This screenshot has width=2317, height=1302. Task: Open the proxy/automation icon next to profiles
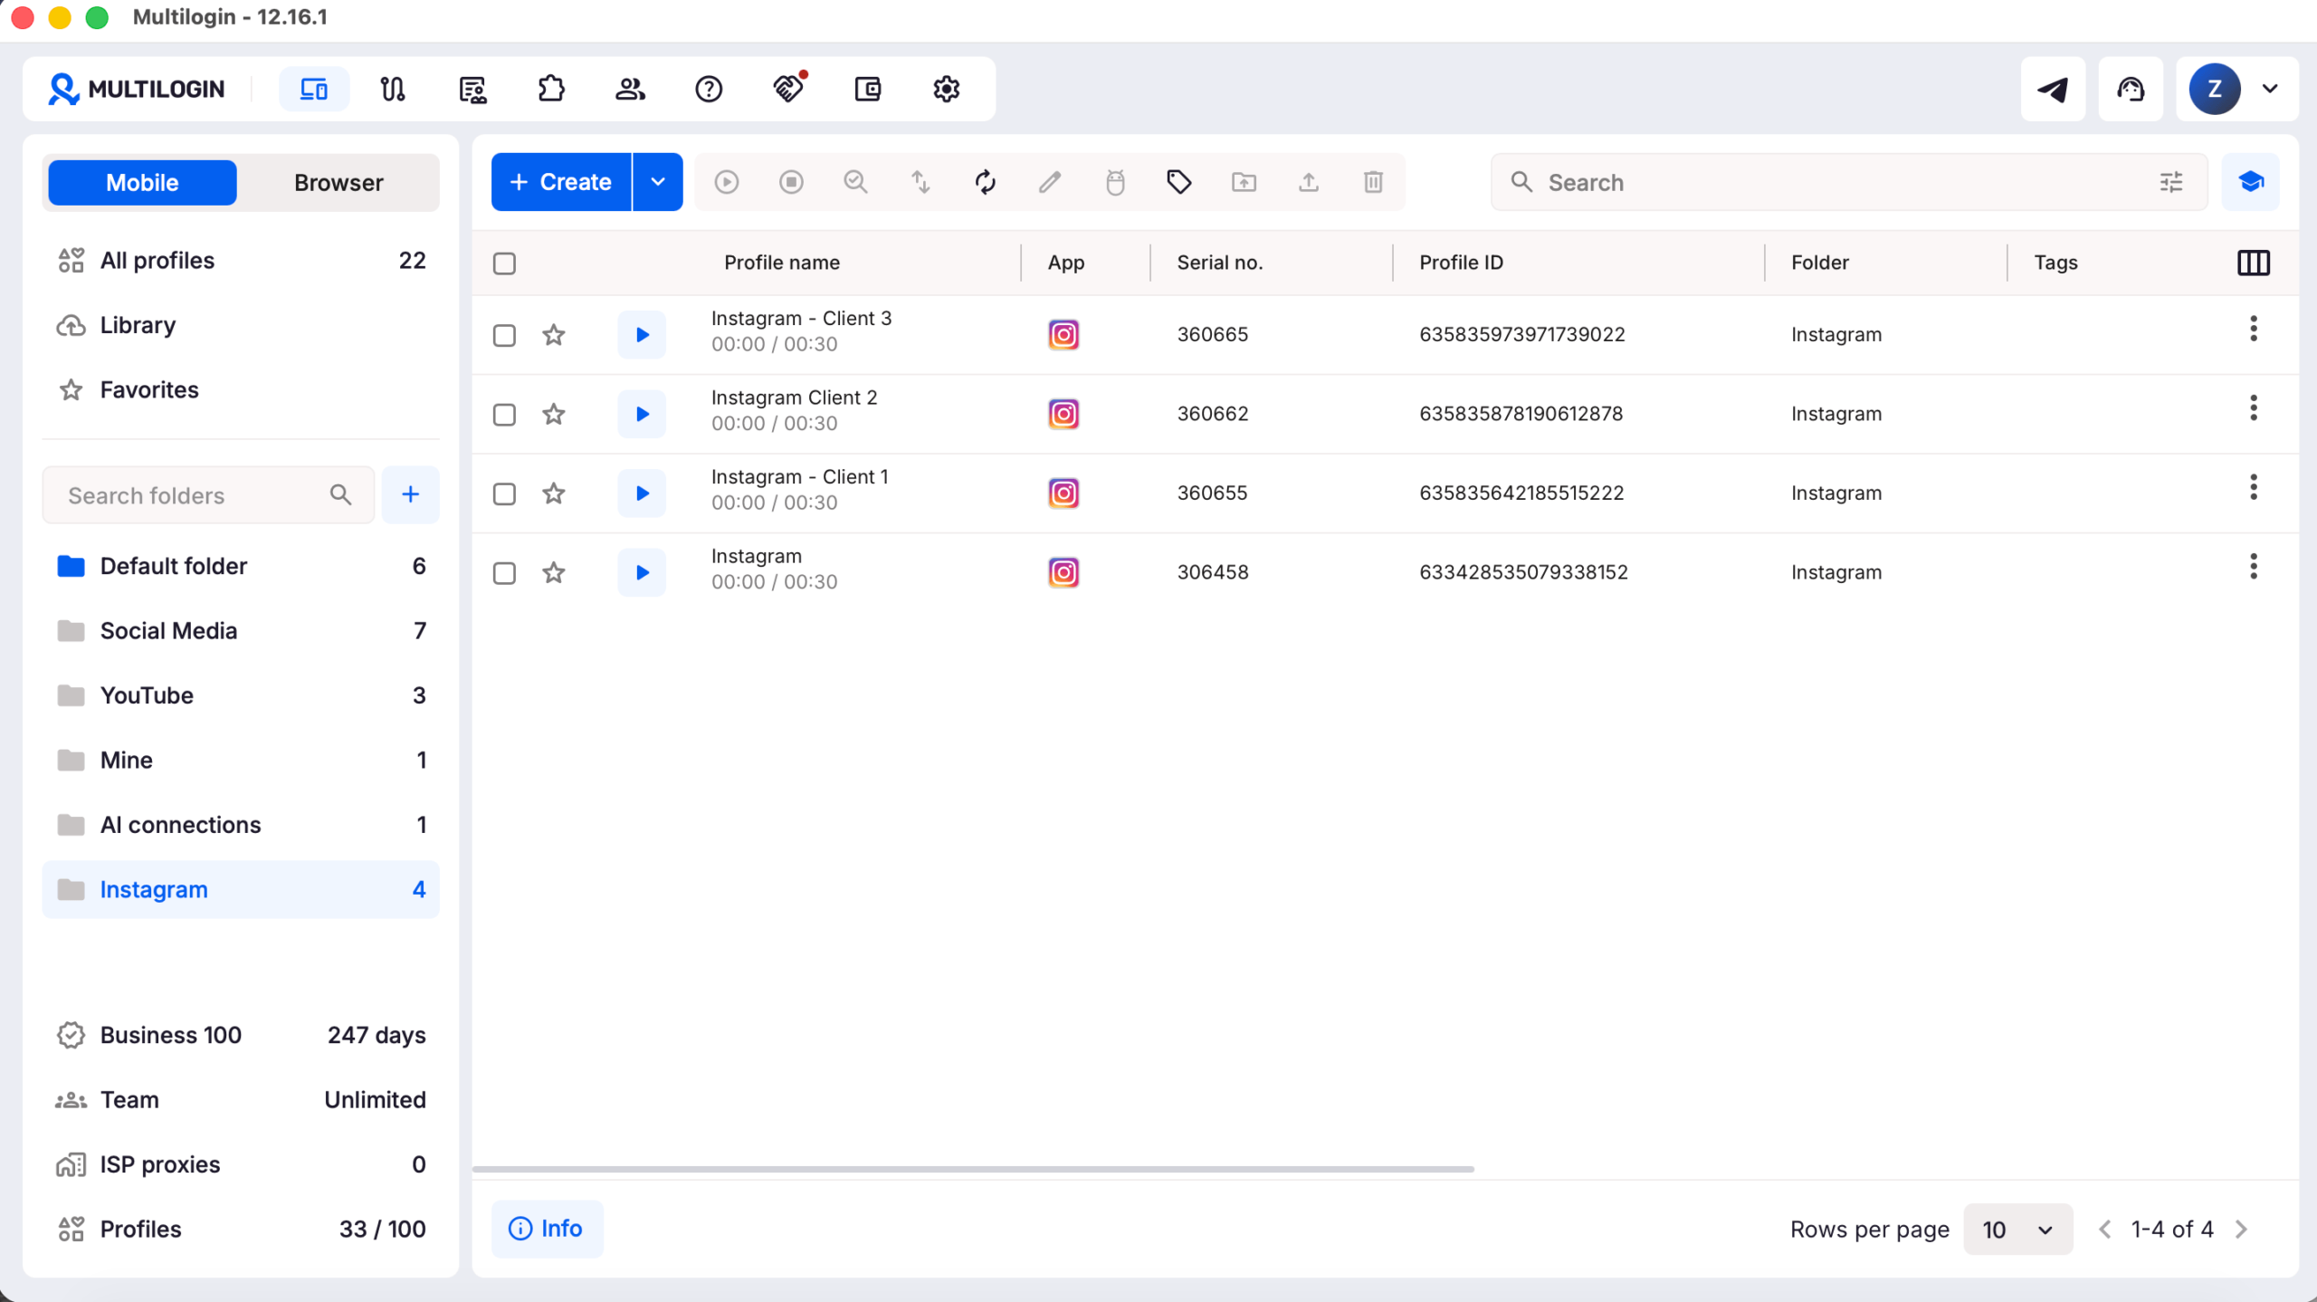click(393, 89)
